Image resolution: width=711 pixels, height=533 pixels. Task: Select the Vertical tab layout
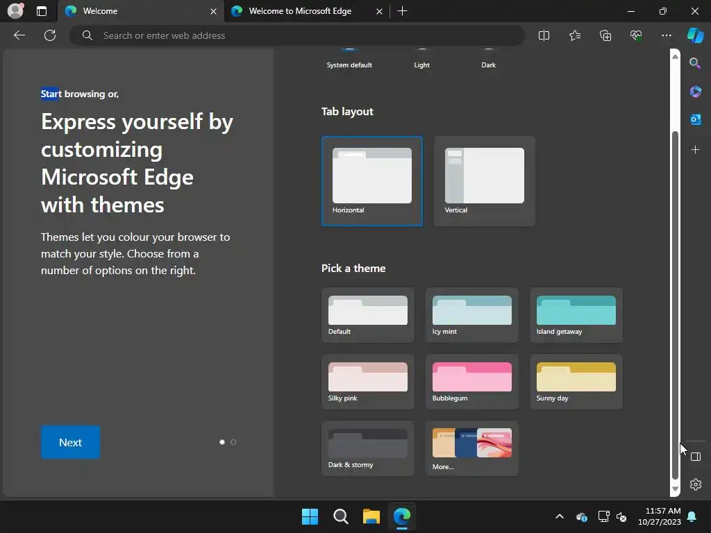pyautogui.click(x=484, y=181)
